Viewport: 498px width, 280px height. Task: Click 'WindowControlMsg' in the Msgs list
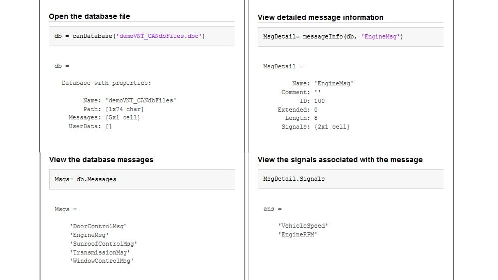click(x=102, y=261)
